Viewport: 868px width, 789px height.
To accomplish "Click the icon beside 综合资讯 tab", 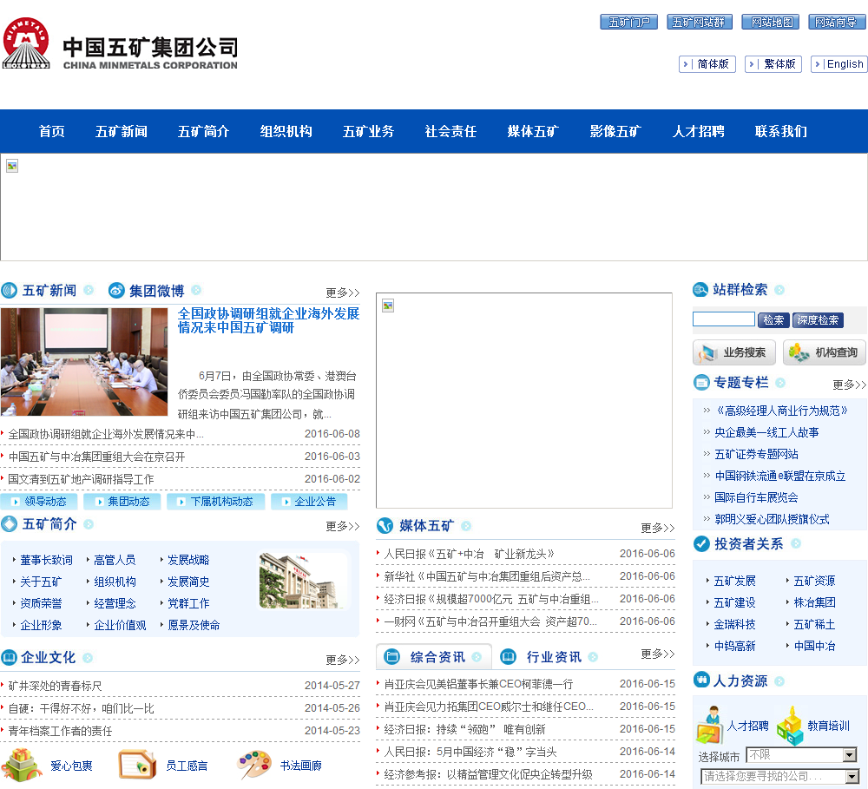I will point(392,657).
